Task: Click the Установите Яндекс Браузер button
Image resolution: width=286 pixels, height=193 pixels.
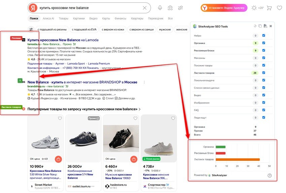Action: [224, 8]
